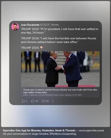The height and width of the screenshot is (138, 111).
Task: Click the repost arrows icon
Action: (x=32, y=101)
